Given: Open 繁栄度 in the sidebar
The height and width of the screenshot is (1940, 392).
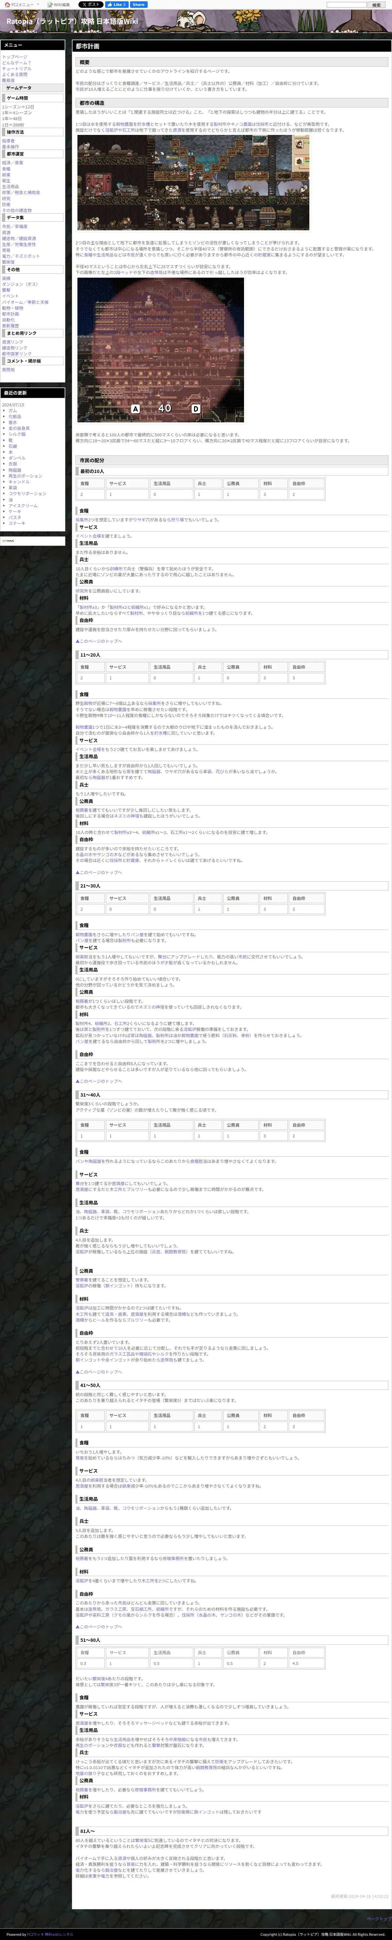Looking at the screenshot, I should coord(8,262).
